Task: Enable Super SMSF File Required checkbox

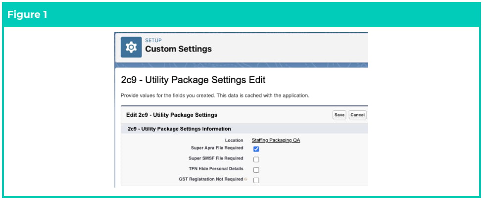Action: 256,159
